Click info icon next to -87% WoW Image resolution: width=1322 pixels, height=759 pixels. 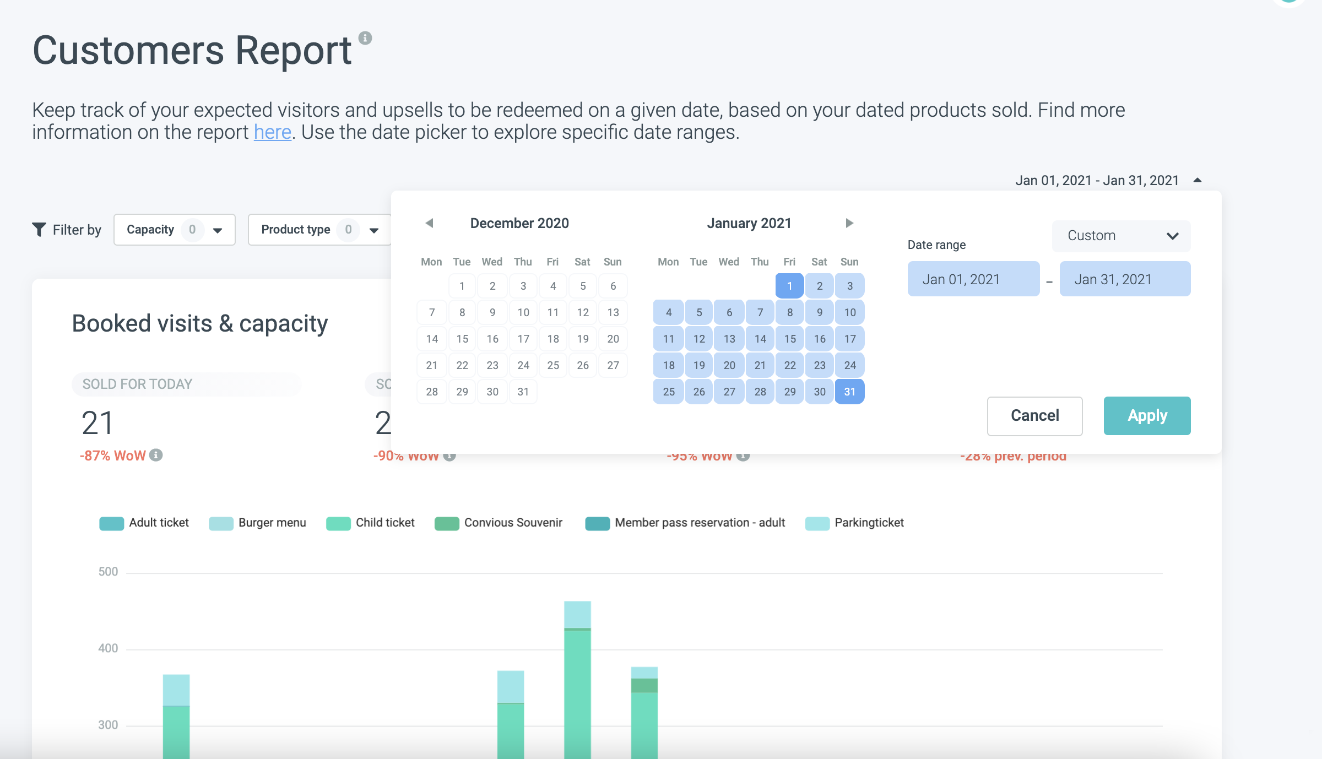(156, 455)
